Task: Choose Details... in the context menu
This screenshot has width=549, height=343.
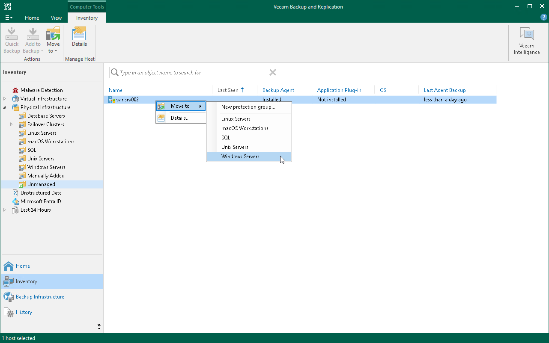Action: [181, 118]
